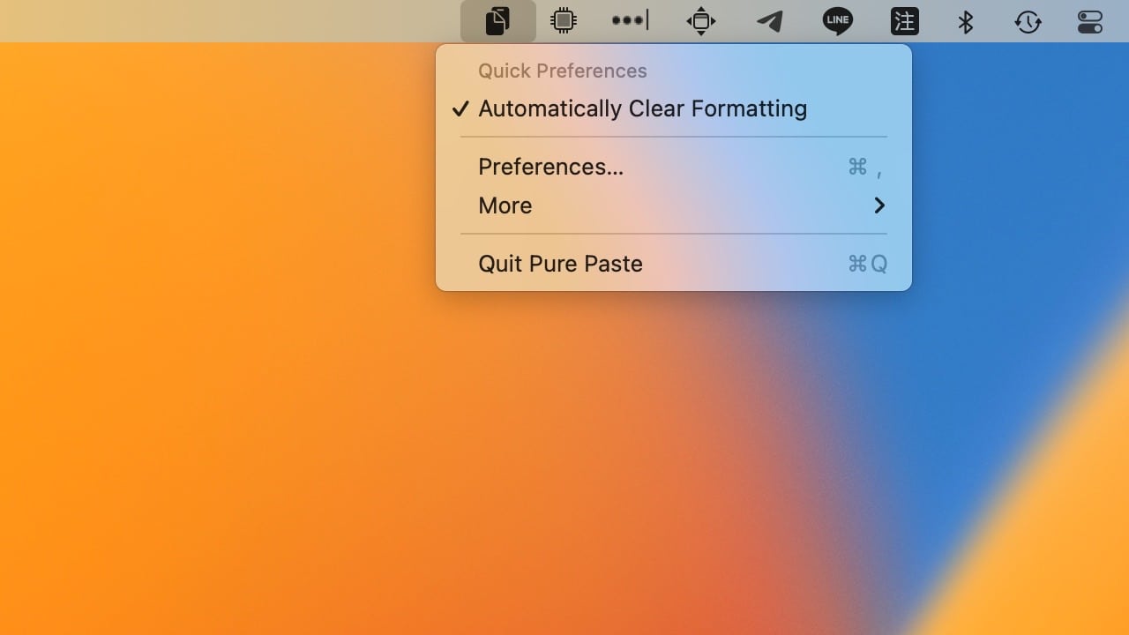Click the Bluetooth menu bar icon
The height and width of the screenshot is (635, 1129).
(966, 21)
